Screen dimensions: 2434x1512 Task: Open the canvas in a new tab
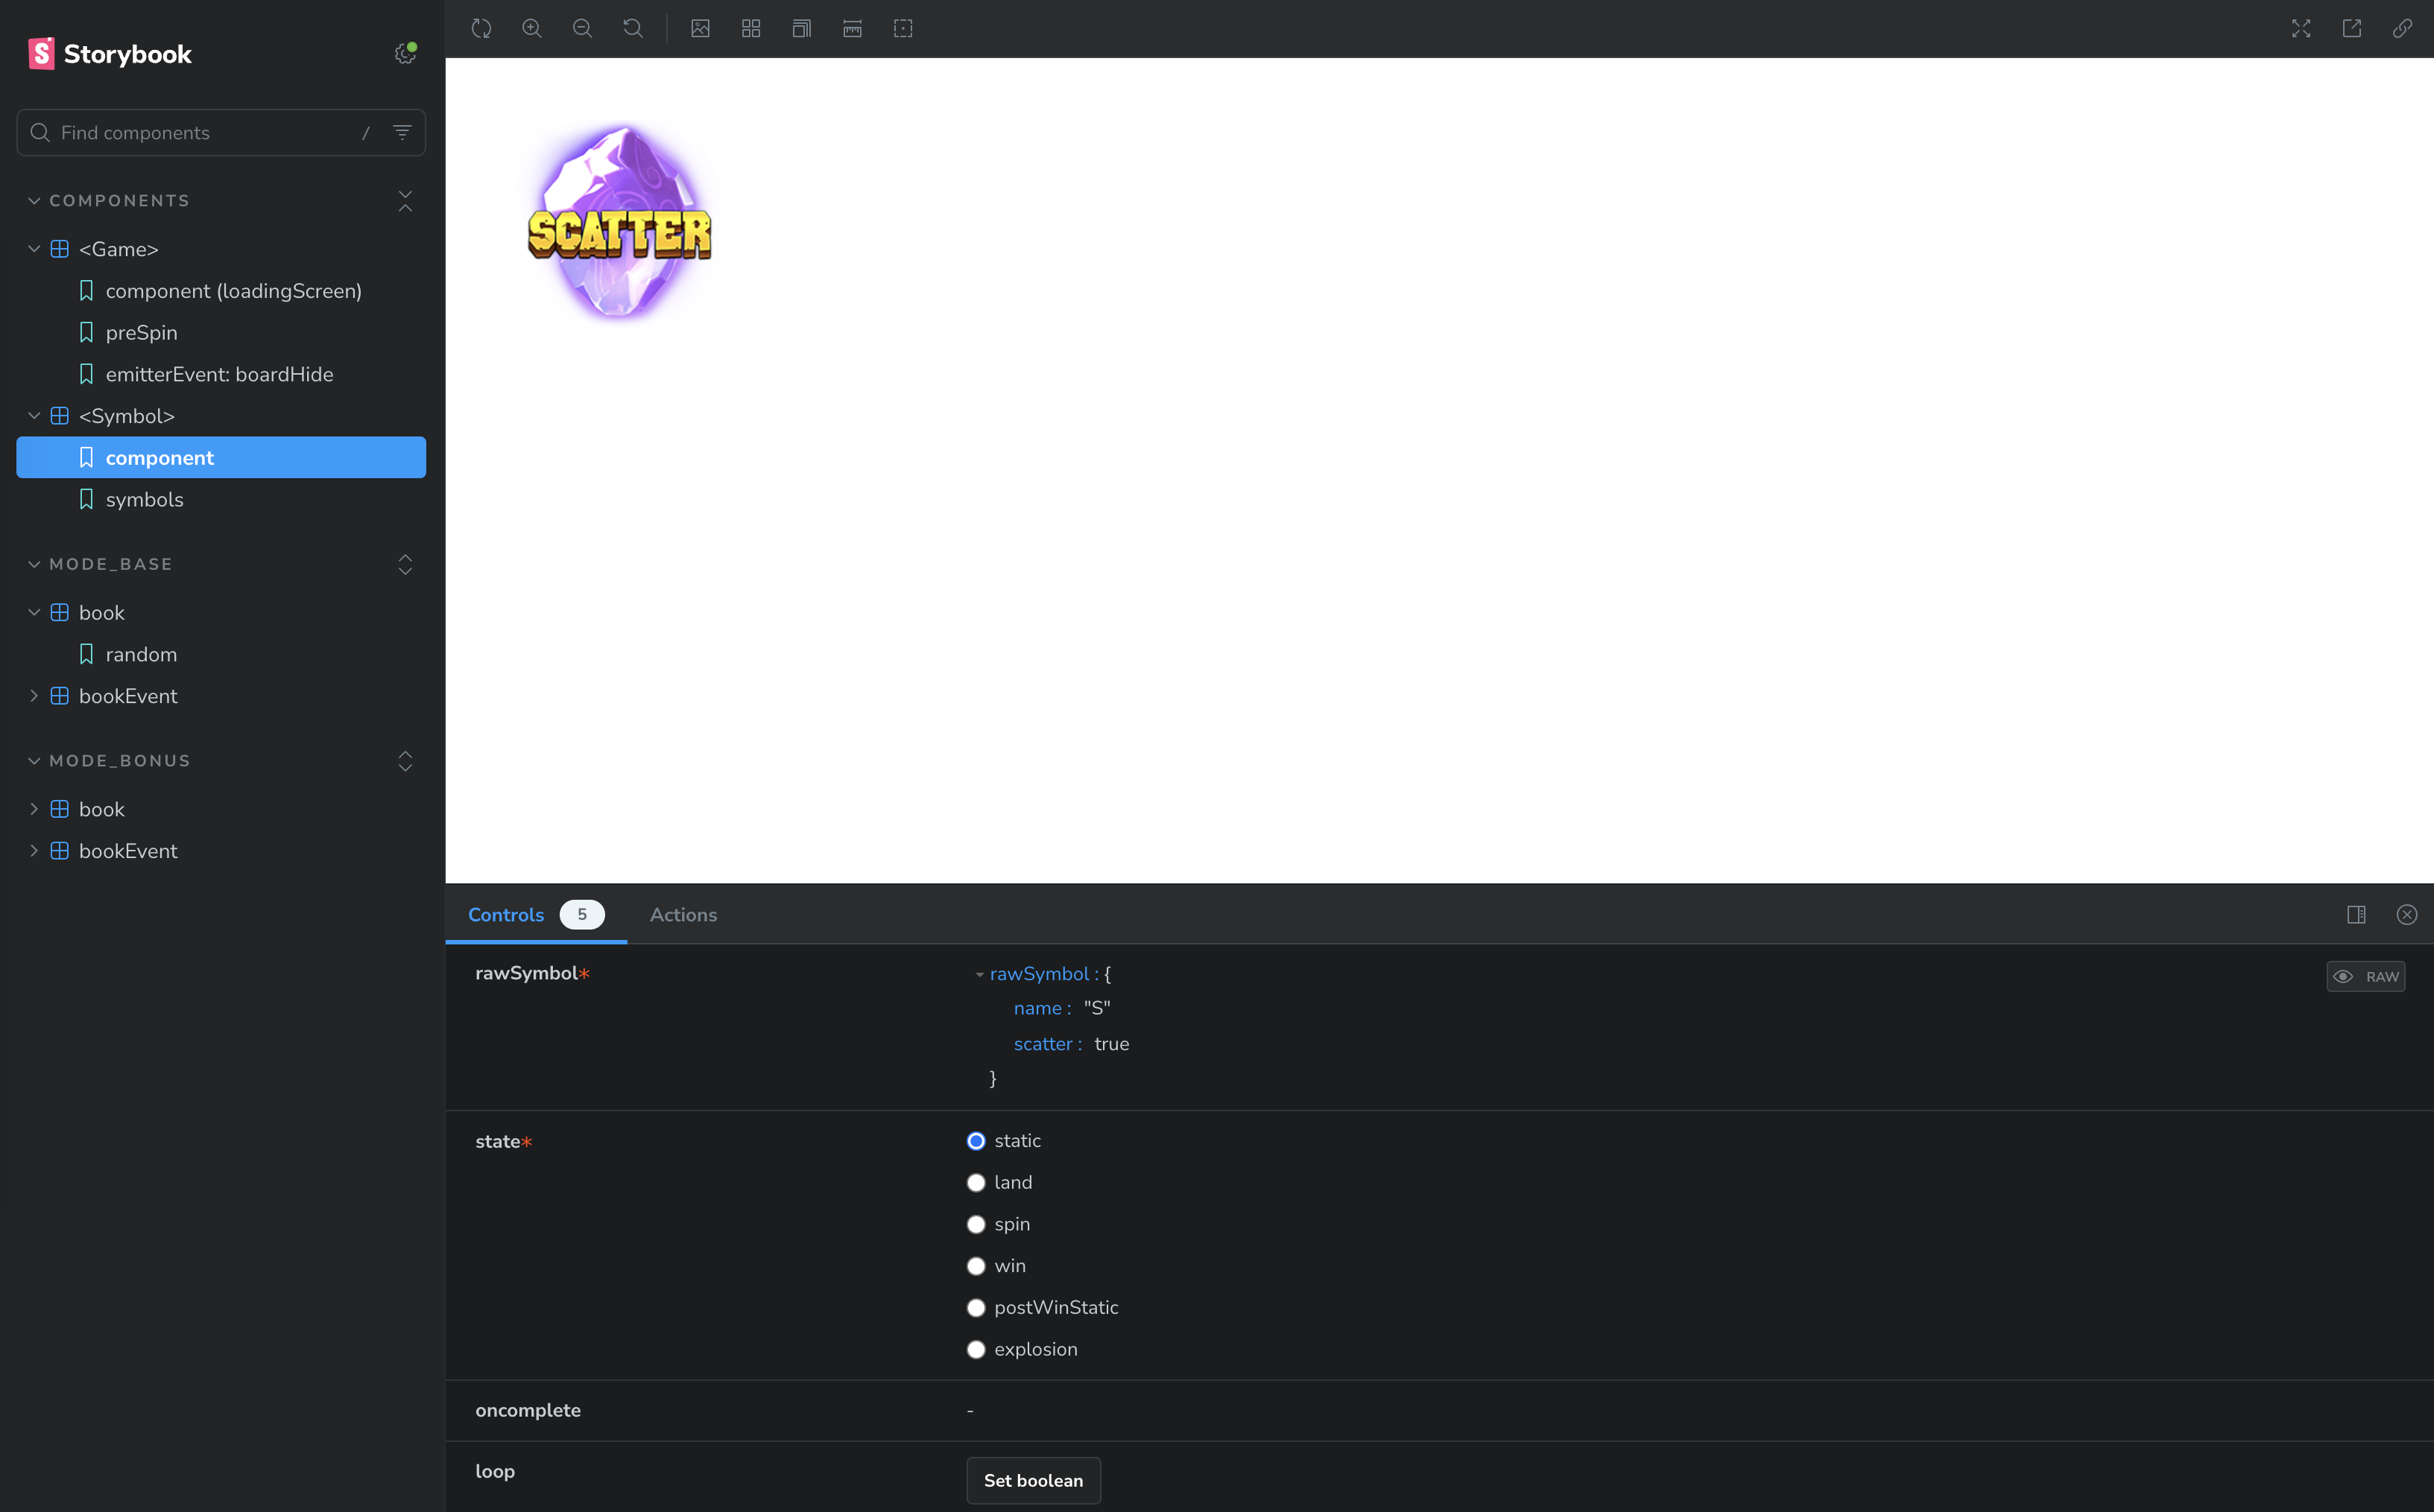pyautogui.click(x=2352, y=28)
